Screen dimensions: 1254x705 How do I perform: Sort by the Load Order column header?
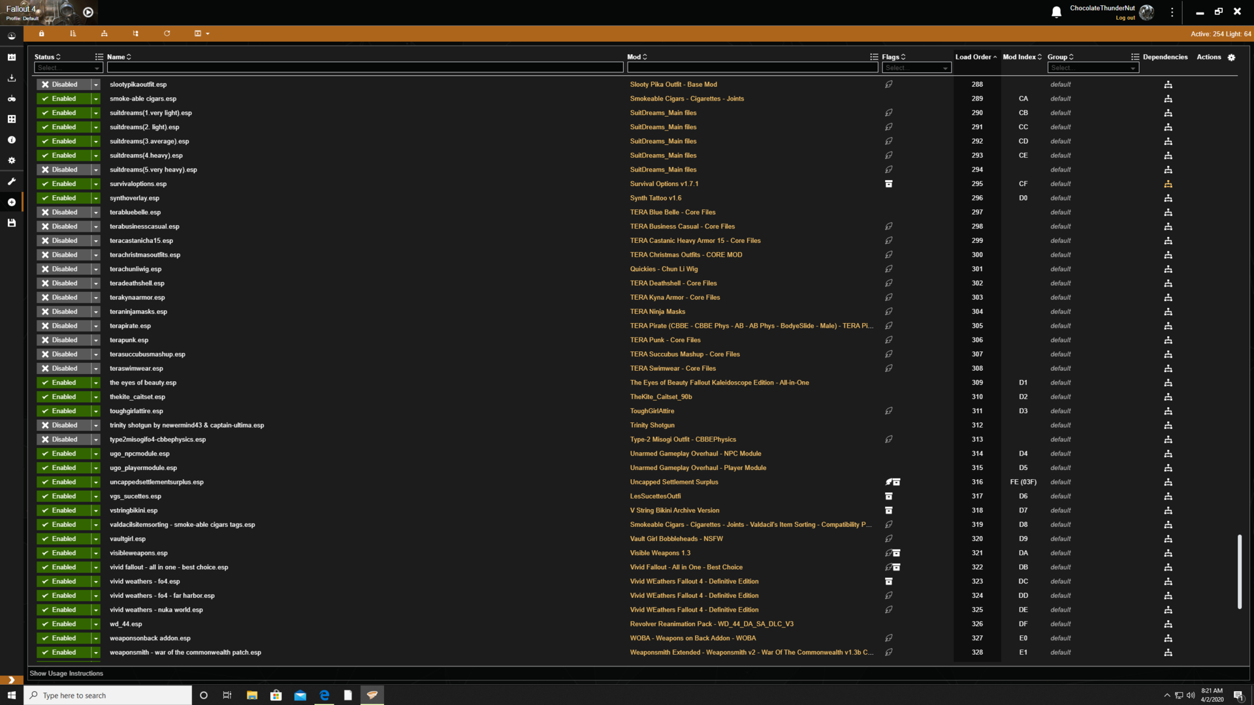coord(976,57)
